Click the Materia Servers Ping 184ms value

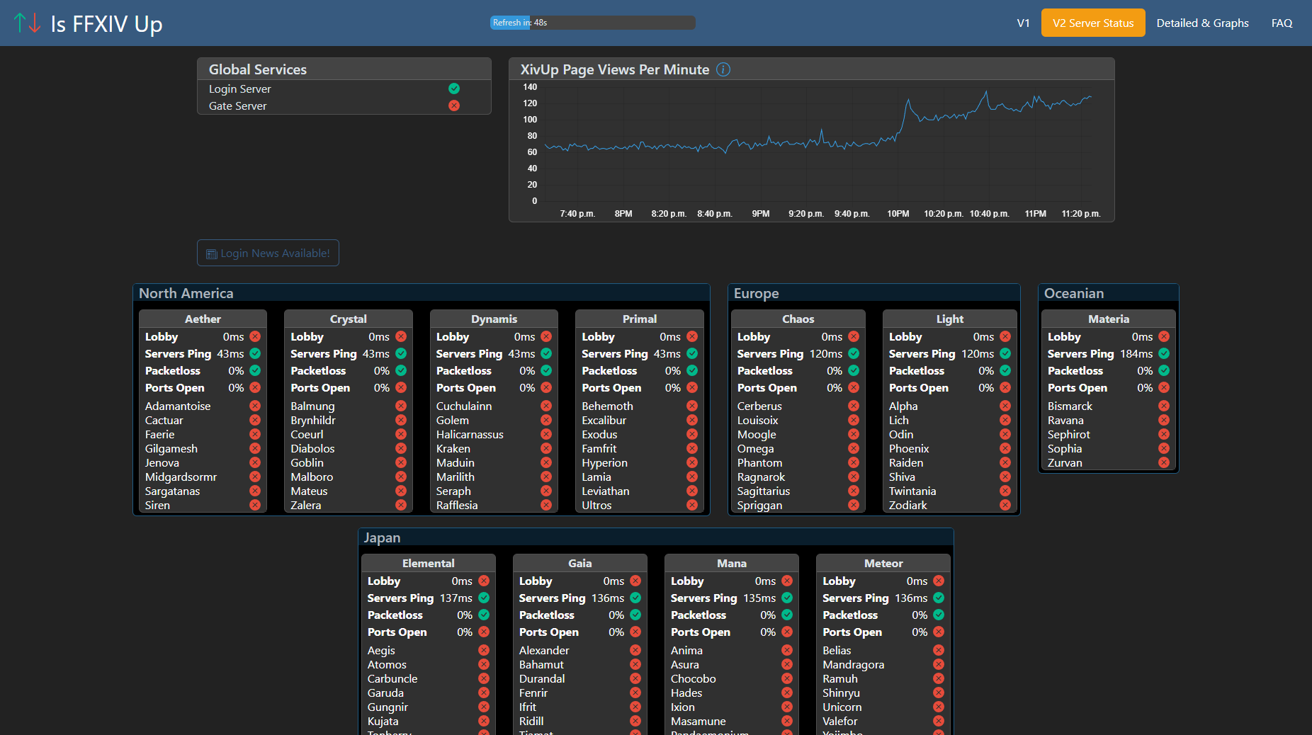click(x=1136, y=353)
